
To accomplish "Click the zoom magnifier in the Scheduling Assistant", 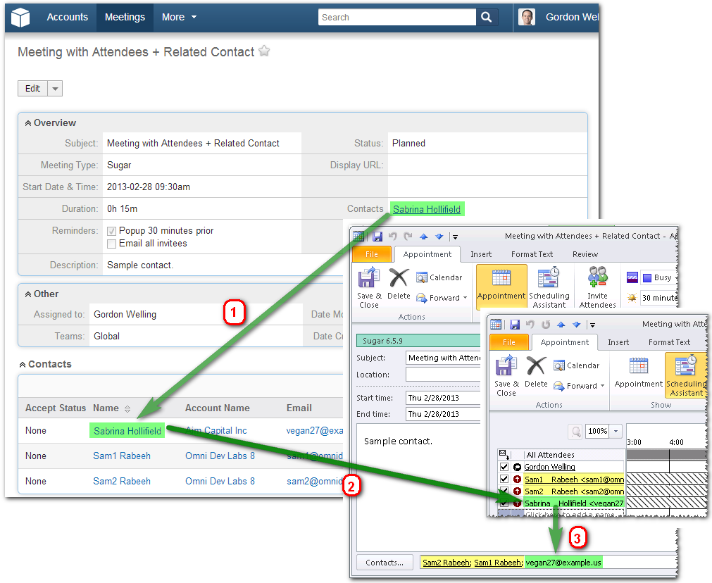I will coord(576,432).
